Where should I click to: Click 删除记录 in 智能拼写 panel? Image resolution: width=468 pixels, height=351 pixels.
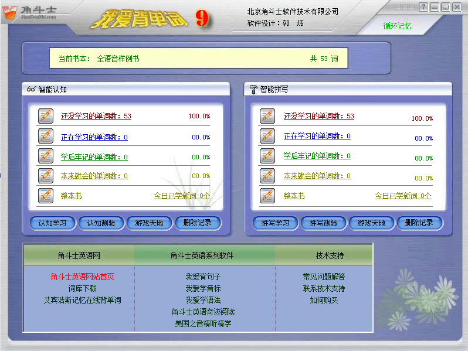pyautogui.click(x=419, y=223)
